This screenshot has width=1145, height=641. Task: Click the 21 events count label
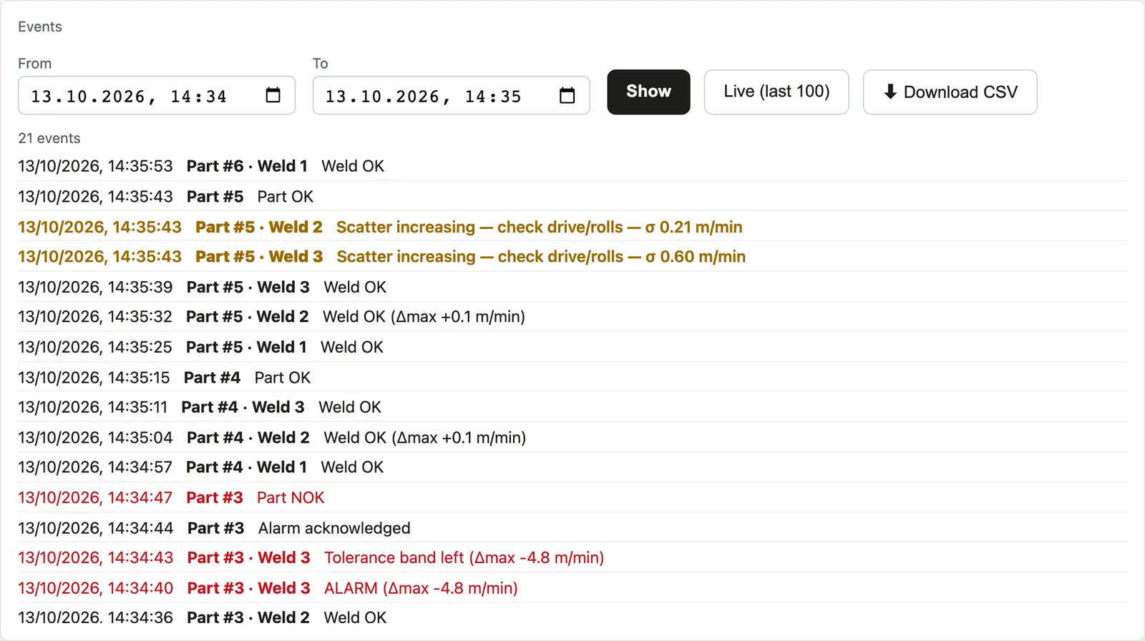click(x=49, y=138)
